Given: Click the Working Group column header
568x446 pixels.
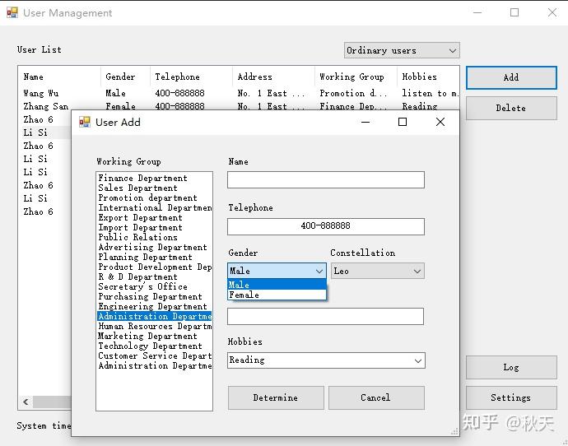Looking at the screenshot, I should pyautogui.click(x=356, y=77).
